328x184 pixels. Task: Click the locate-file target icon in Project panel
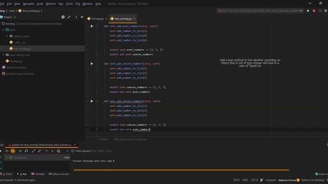pos(63,17)
